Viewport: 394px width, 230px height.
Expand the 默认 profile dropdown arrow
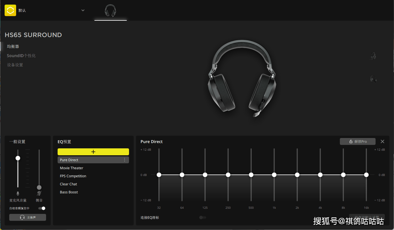click(x=83, y=10)
